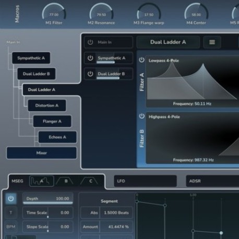Select MSEG shape C tab
Viewport: 239px width, 239px height.
pyautogui.click(x=90, y=181)
